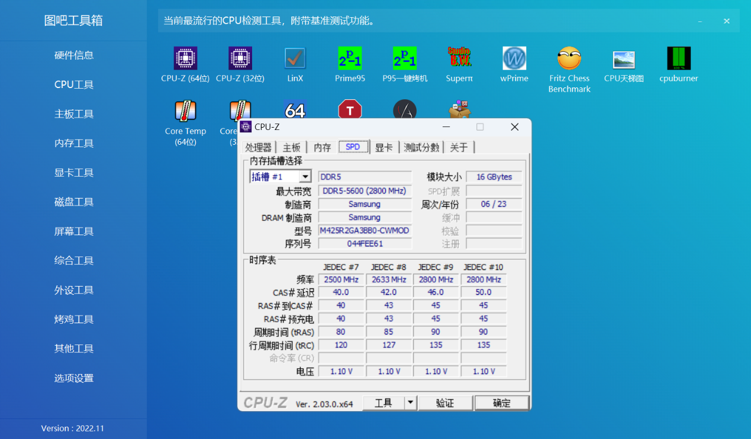The height and width of the screenshot is (439, 751).
Task: Start P95一键烤机 tool
Action: point(405,58)
